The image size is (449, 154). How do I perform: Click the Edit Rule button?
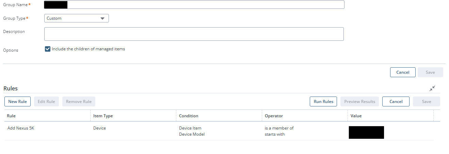tap(46, 102)
